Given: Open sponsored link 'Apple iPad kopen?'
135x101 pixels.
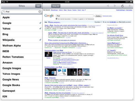Looking at the screenshot, I should coord(113,43).
